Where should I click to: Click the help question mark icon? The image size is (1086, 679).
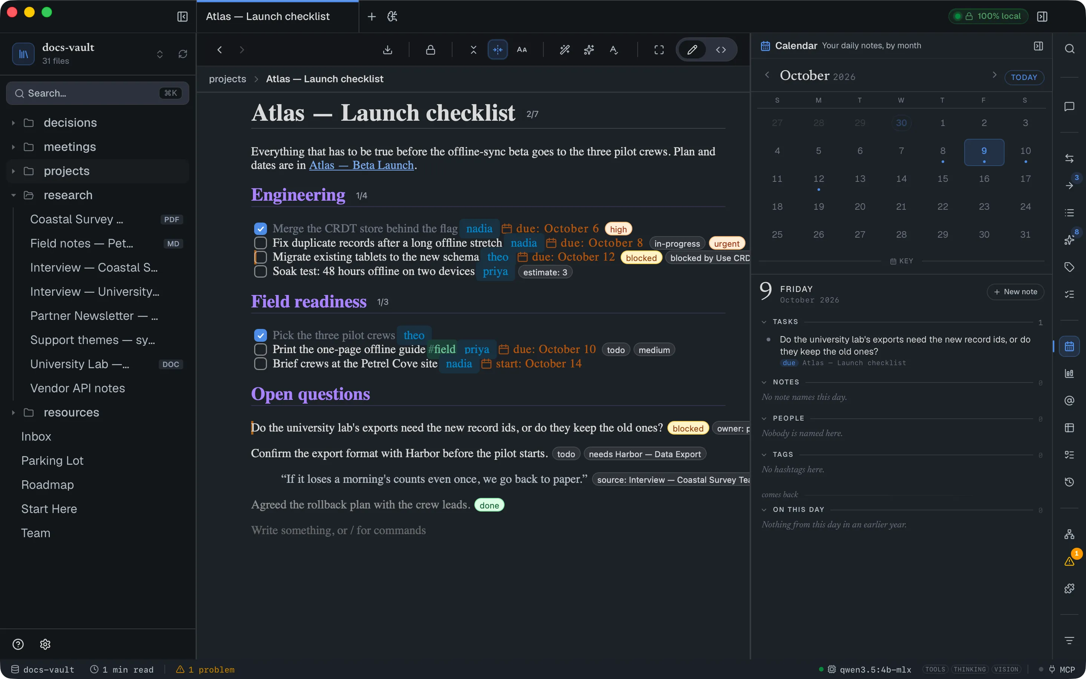point(18,644)
